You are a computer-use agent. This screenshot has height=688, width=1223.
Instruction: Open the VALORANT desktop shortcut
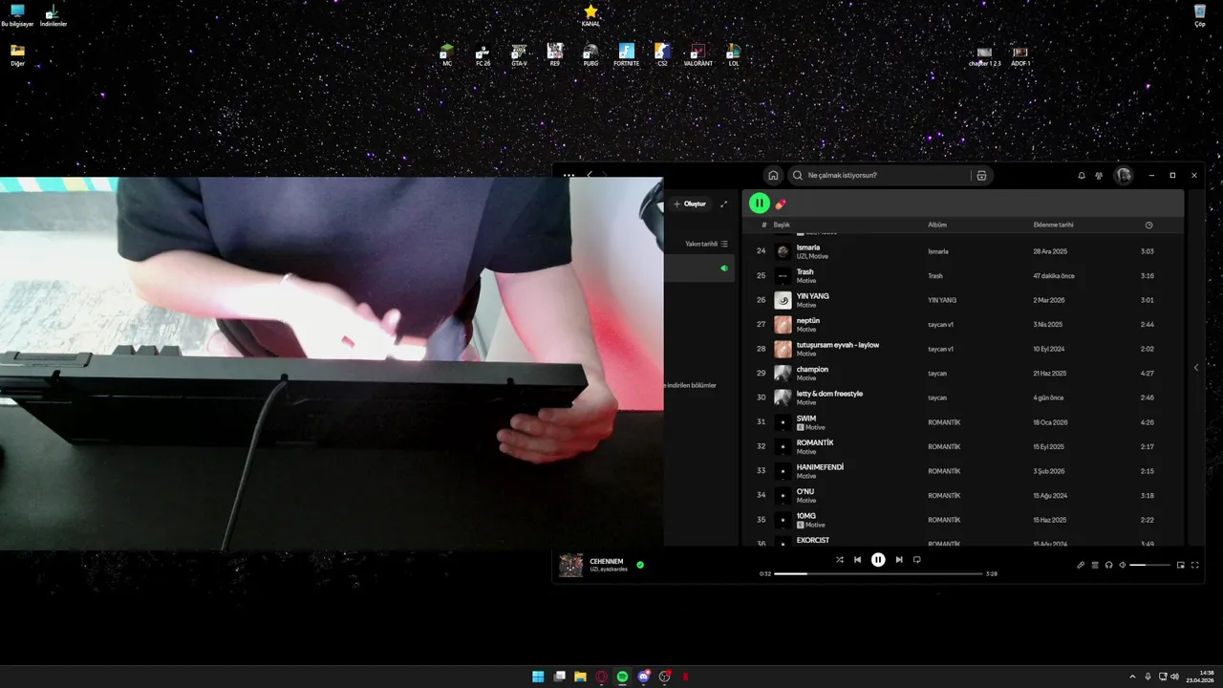click(698, 54)
